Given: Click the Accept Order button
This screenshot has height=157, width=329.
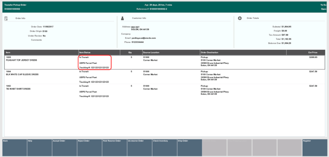Looking at the screenshot, I should [65, 148].
